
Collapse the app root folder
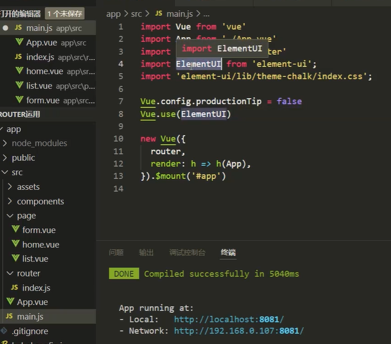pyautogui.click(x=2, y=129)
